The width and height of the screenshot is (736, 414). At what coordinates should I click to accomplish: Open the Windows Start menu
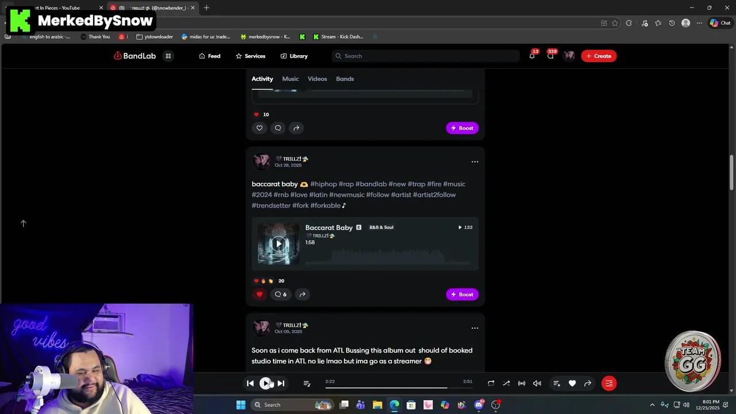coord(241,405)
